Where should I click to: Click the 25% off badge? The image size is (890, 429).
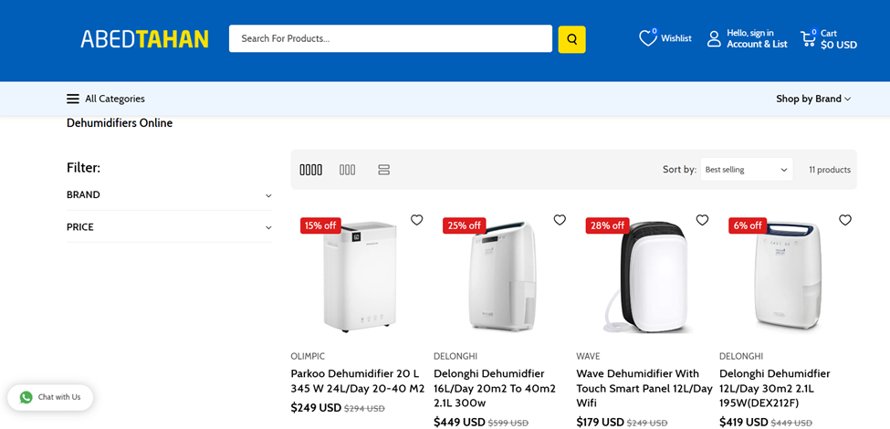point(463,225)
